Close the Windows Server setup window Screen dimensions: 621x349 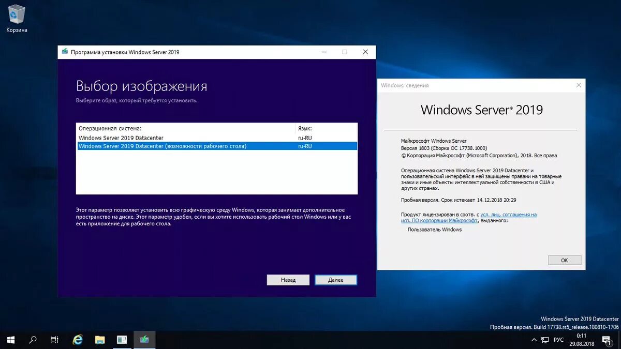pyautogui.click(x=365, y=52)
